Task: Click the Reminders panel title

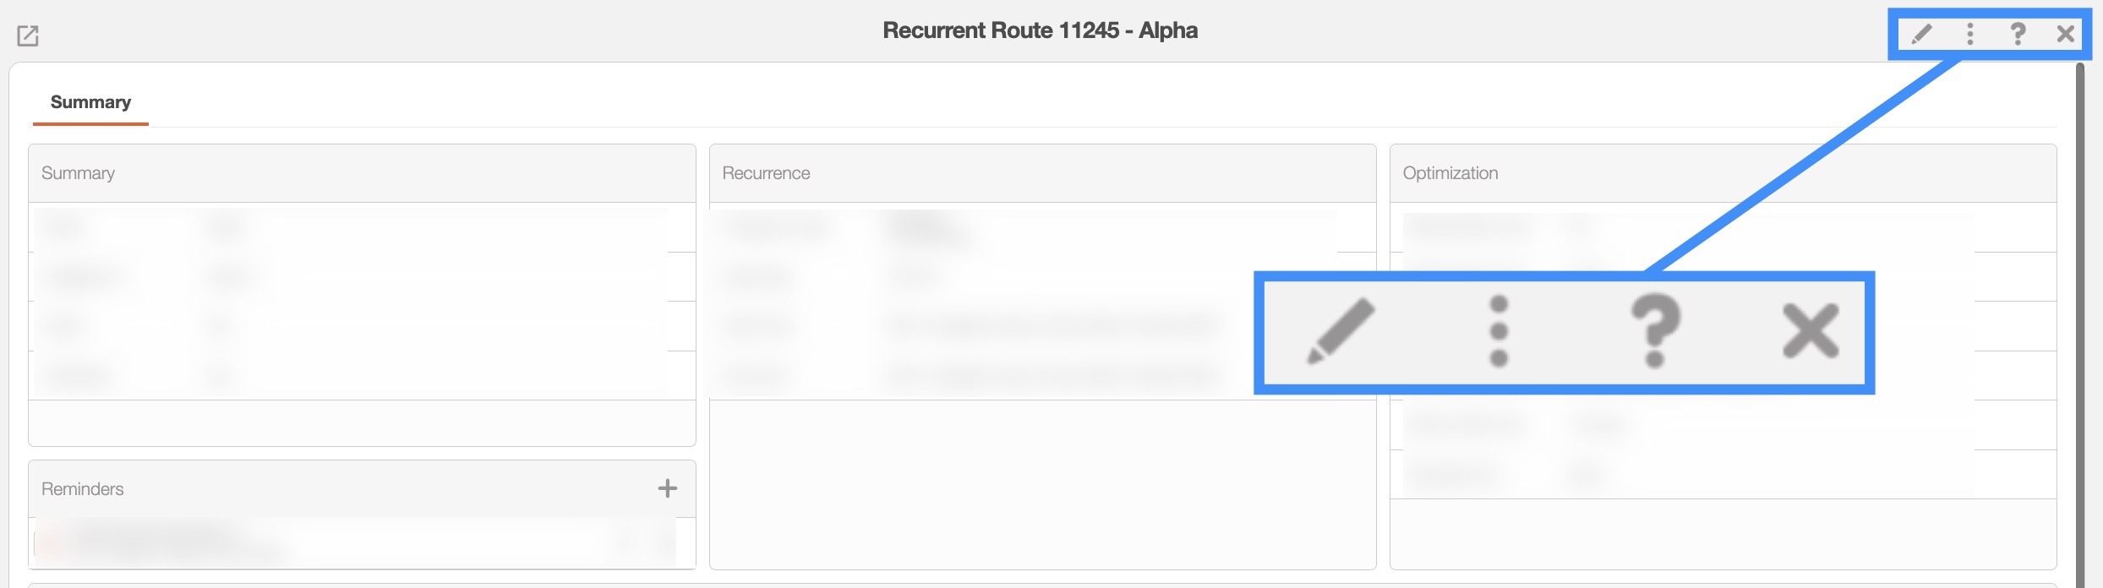Action: click(83, 489)
